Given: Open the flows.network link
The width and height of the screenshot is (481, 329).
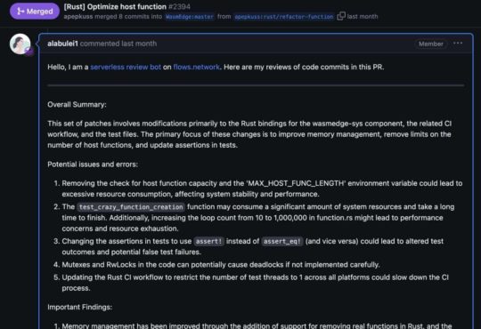Looking at the screenshot, I should click(196, 67).
